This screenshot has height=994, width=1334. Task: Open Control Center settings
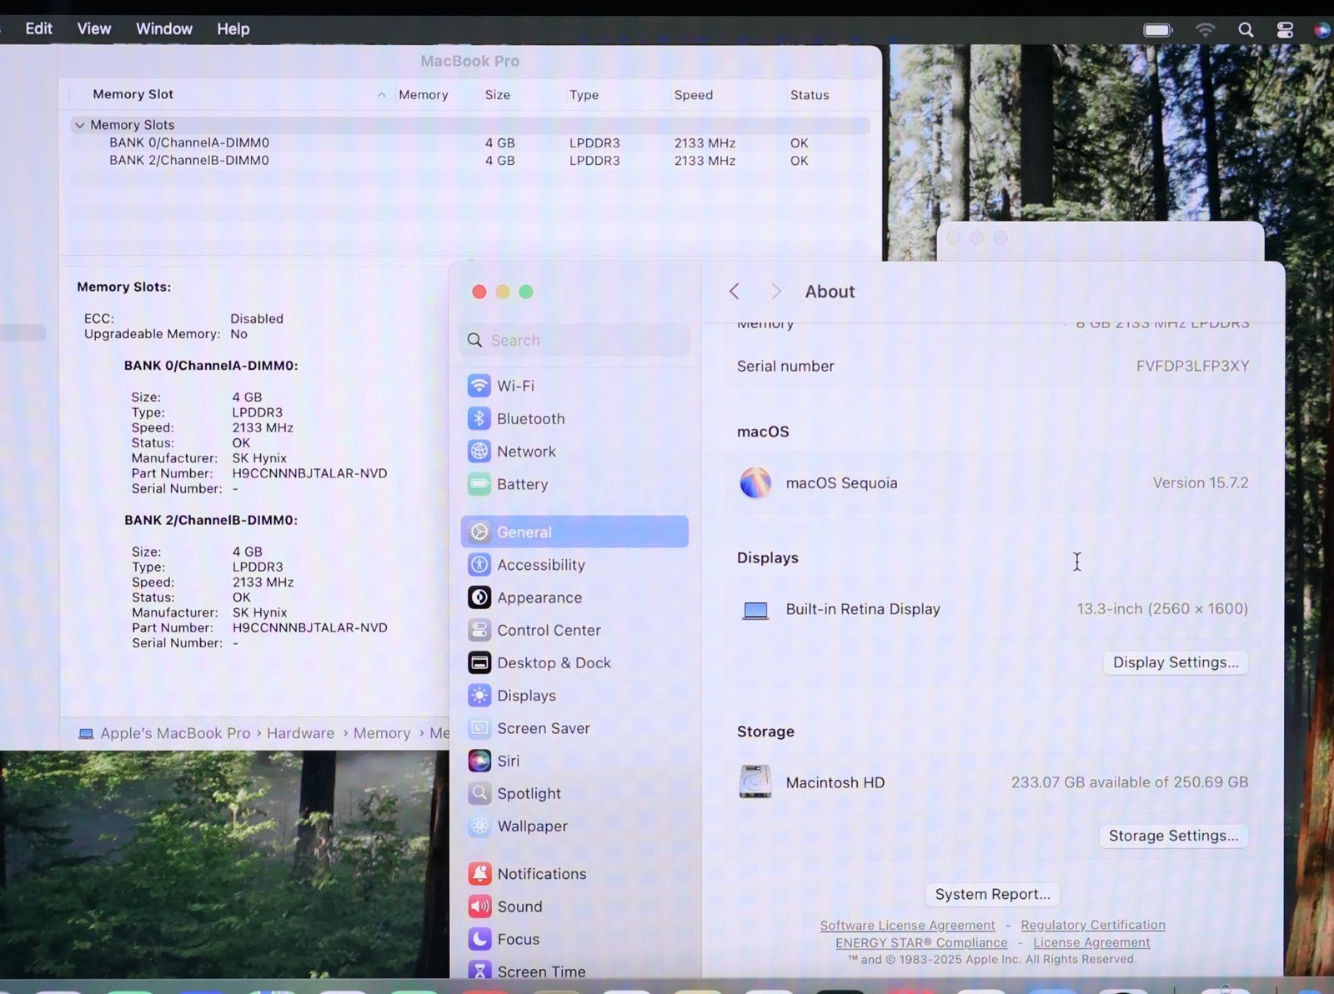(548, 631)
